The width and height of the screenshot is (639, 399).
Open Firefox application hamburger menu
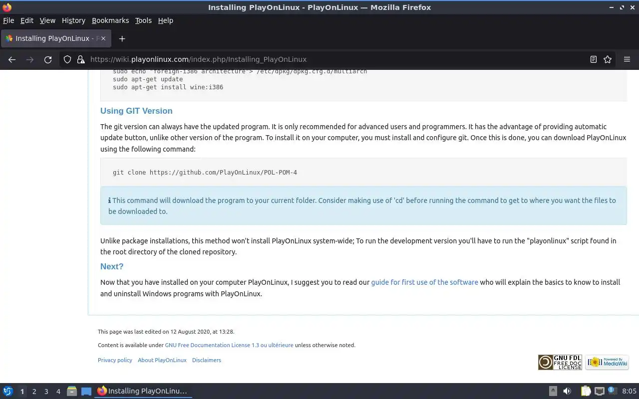pos(627,59)
